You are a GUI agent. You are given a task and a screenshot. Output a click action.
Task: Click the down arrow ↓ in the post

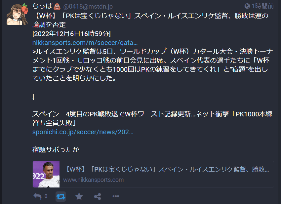[x=33, y=97]
